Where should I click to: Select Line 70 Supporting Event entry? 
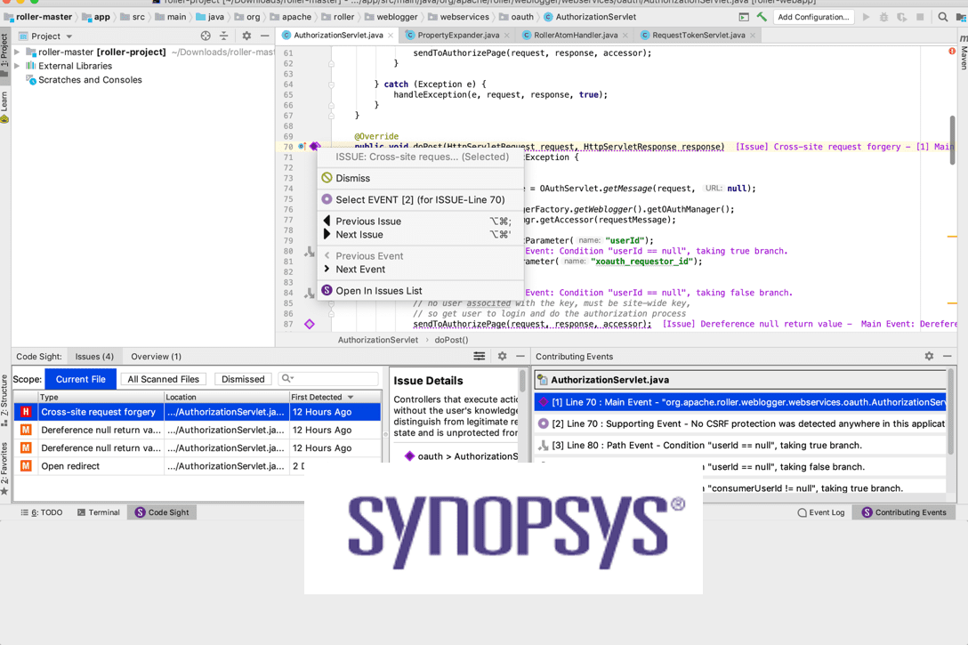(x=739, y=423)
